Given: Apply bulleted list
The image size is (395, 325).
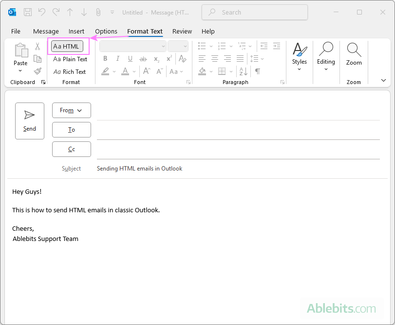Looking at the screenshot, I should (x=202, y=46).
